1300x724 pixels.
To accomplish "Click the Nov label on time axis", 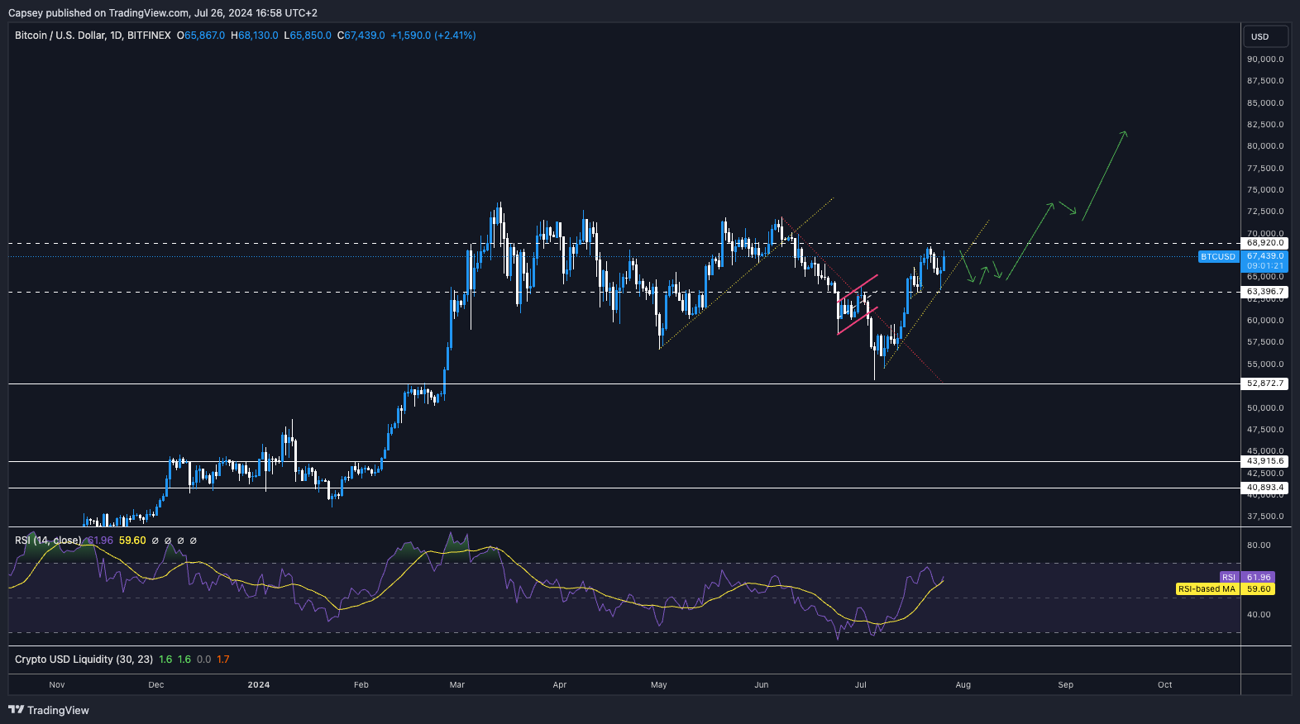I will point(57,684).
